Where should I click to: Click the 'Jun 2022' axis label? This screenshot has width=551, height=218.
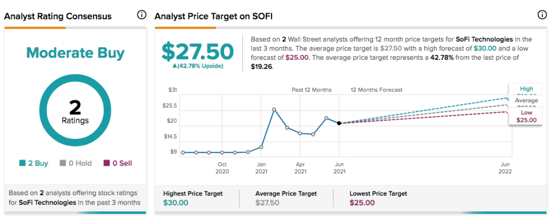pos(505,168)
